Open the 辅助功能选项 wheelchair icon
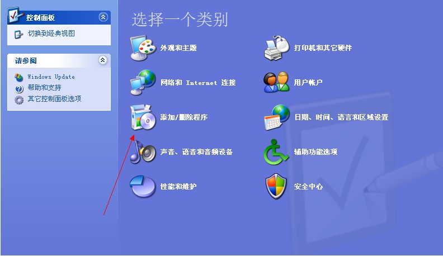Screen dimensions: 443x256 click(x=276, y=152)
